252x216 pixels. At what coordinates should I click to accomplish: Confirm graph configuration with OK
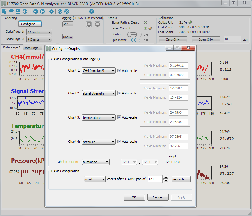coord(134,197)
